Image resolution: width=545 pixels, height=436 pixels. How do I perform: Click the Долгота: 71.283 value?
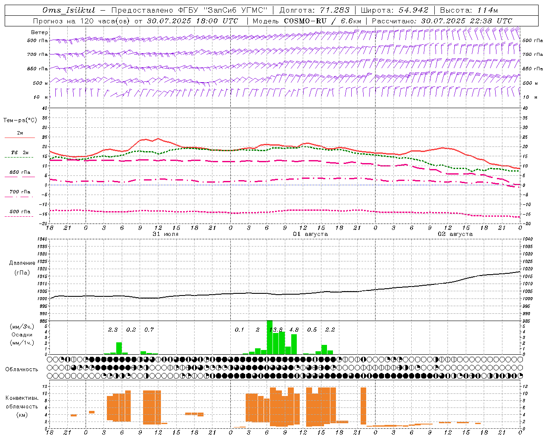click(x=314, y=10)
